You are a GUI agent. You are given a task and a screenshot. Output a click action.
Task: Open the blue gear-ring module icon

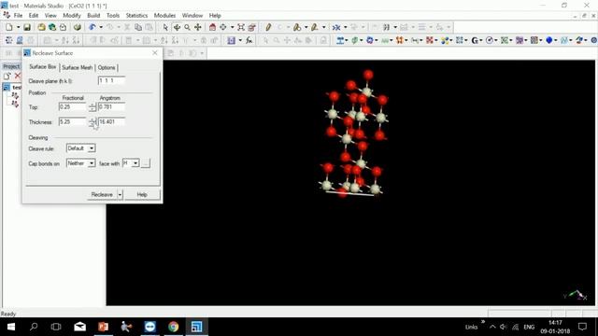370,40
